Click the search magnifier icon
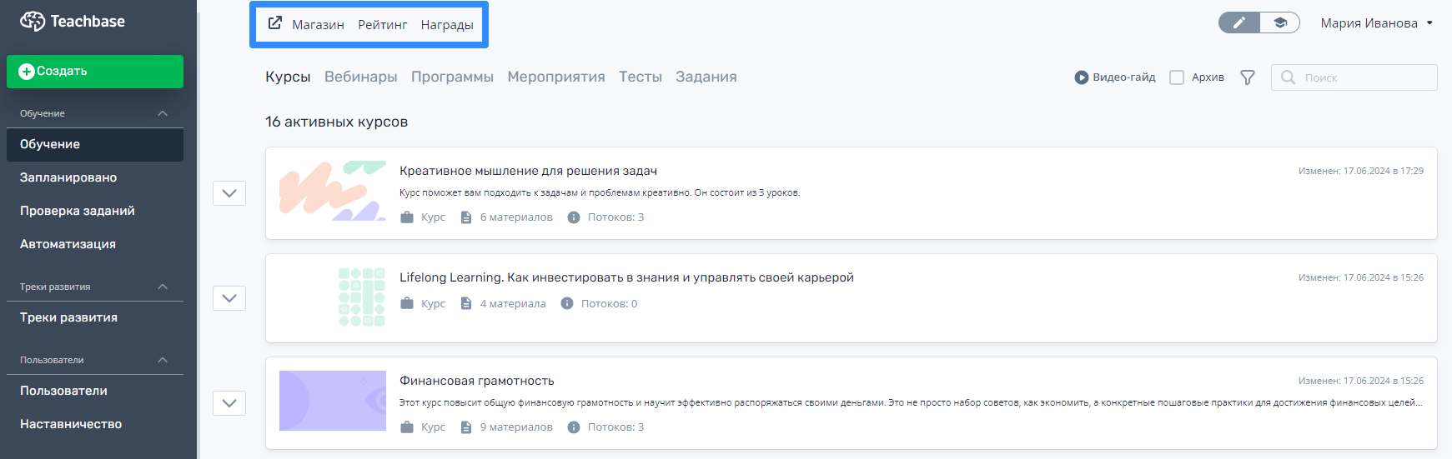1452x459 pixels. [1289, 77]
